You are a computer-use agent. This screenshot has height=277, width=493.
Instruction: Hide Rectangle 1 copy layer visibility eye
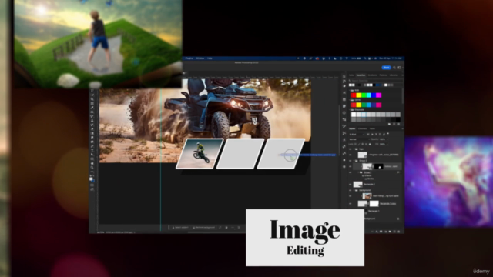tap(350, 203)
